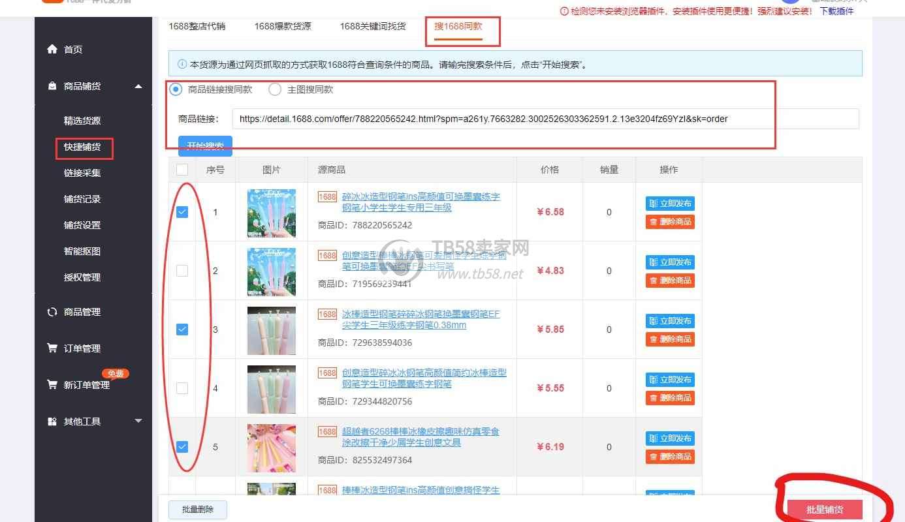This screenshot has height=522, width=905.
Task: Click 立即发布 for product 788220565242
Action: tap(670, 204)
